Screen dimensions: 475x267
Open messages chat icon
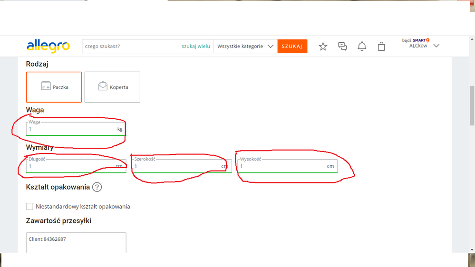(x=342, y=46)
